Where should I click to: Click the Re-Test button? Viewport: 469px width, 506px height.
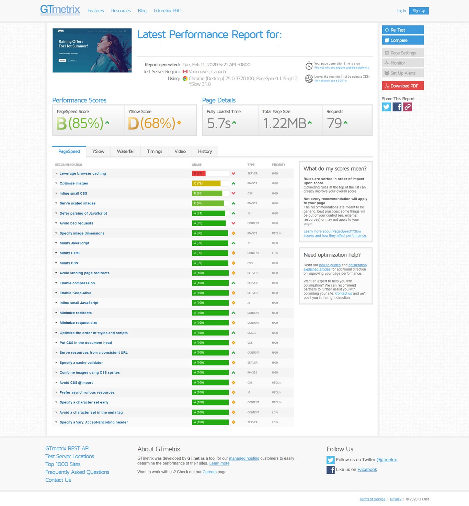(403, 30)
